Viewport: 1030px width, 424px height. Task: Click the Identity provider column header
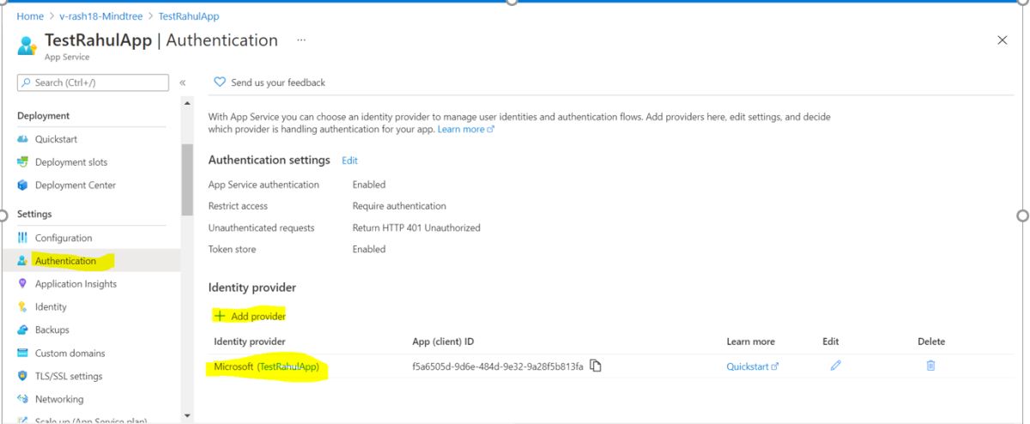tap(250, 342)
